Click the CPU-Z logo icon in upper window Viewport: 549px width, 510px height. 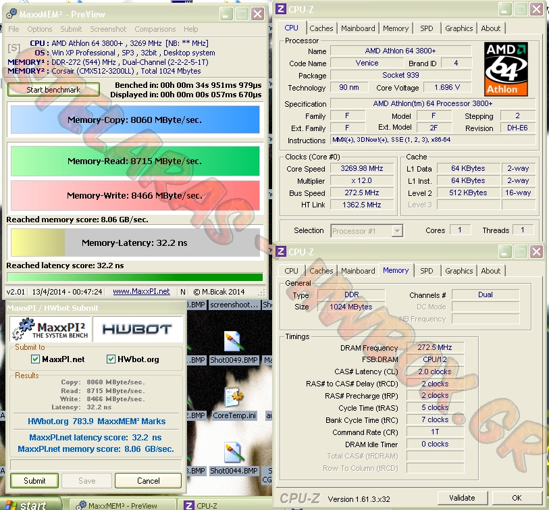tap(280, 9)
